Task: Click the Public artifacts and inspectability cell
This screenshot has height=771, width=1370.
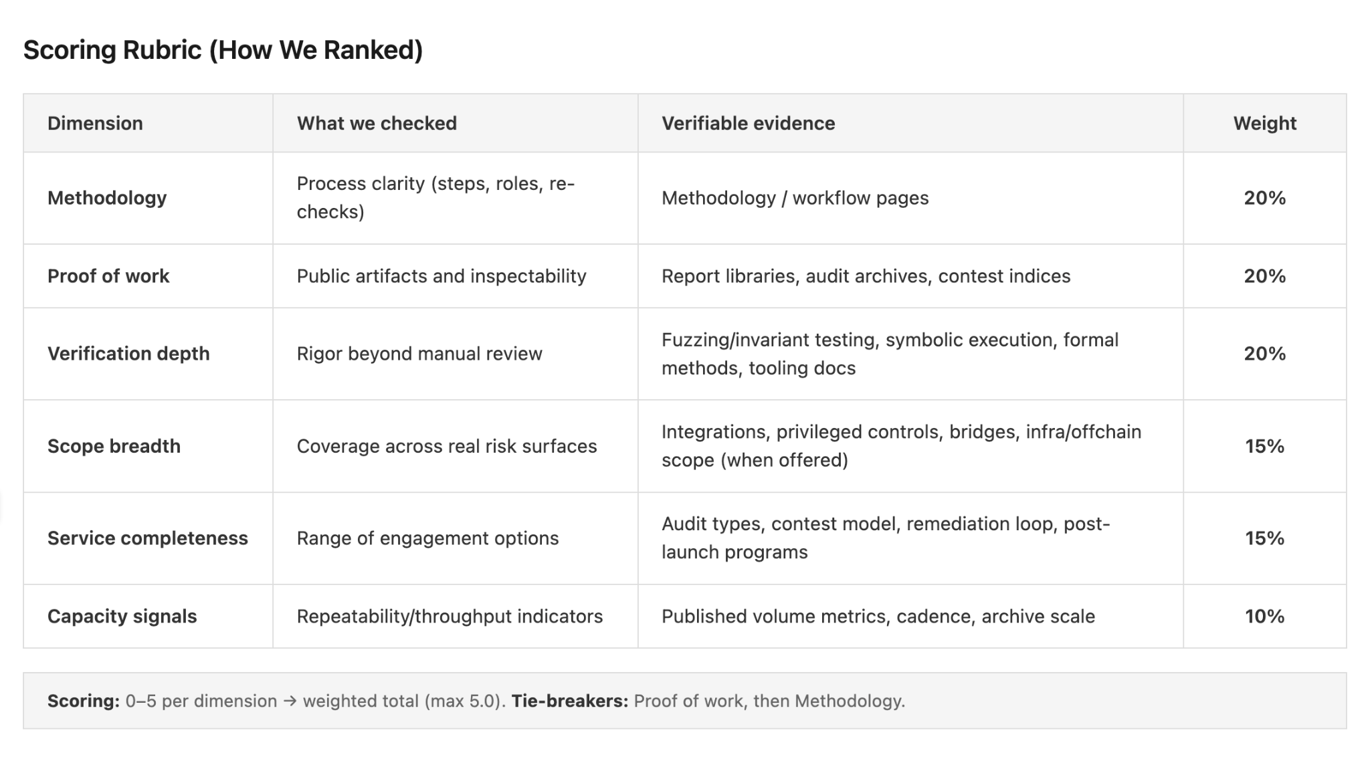Action: click(x=442, y=276)
